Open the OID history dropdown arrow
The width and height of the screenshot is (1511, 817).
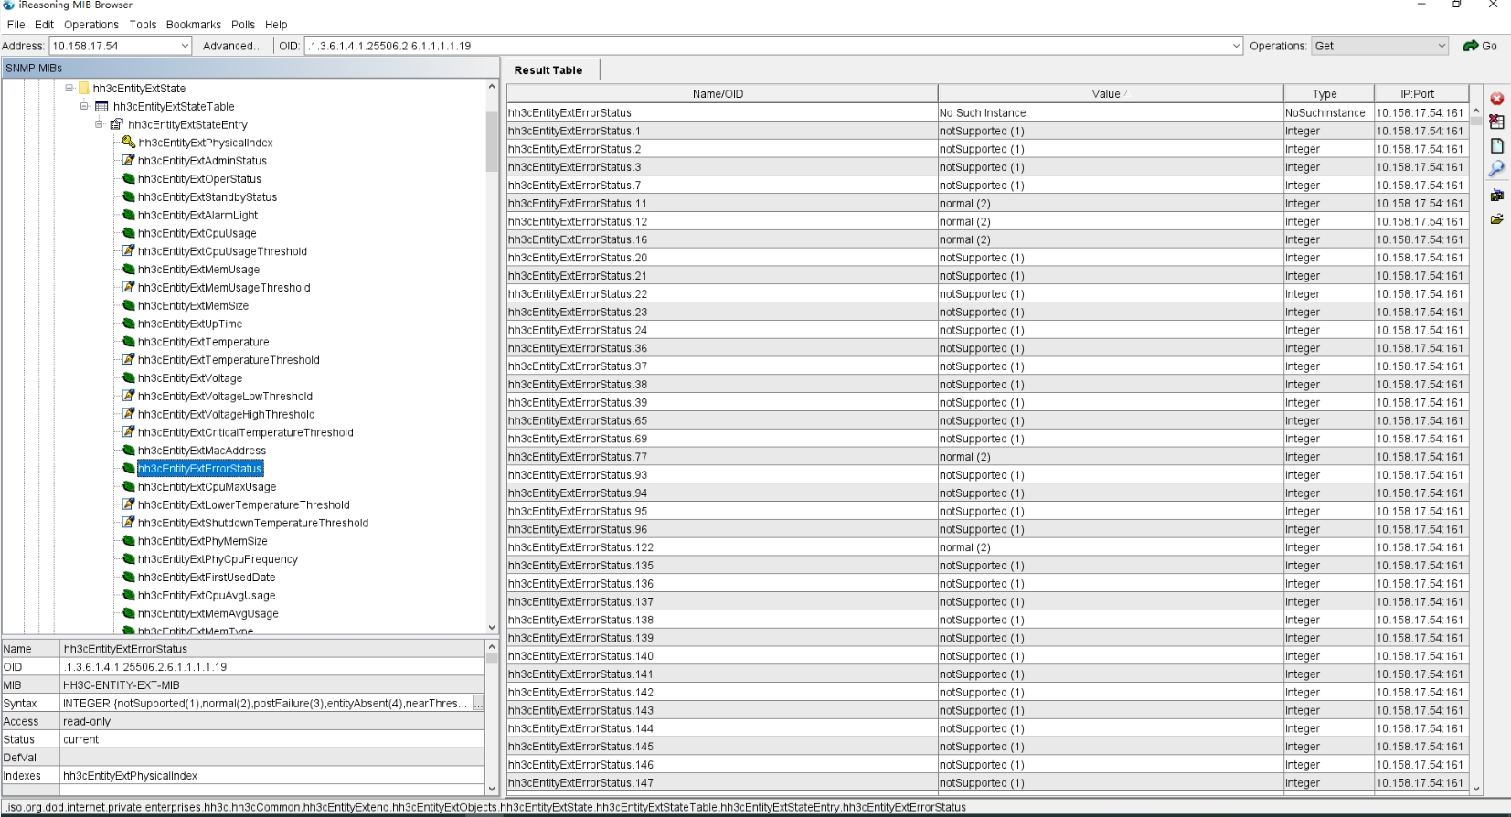[1236, 46]
